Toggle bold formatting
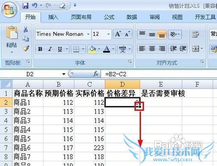The height and width of the screenshot is (166, 217). click(40, 49)
